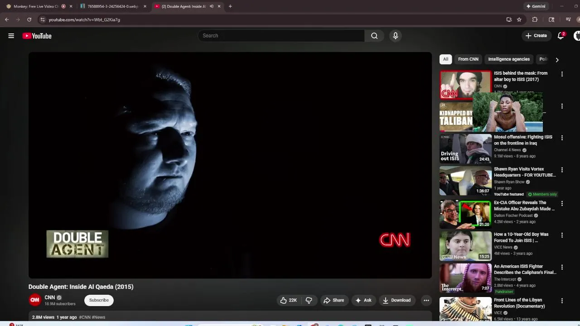Select the Intelligence agencies filter chip
This screenshot has height=326, width=580.
509,59
